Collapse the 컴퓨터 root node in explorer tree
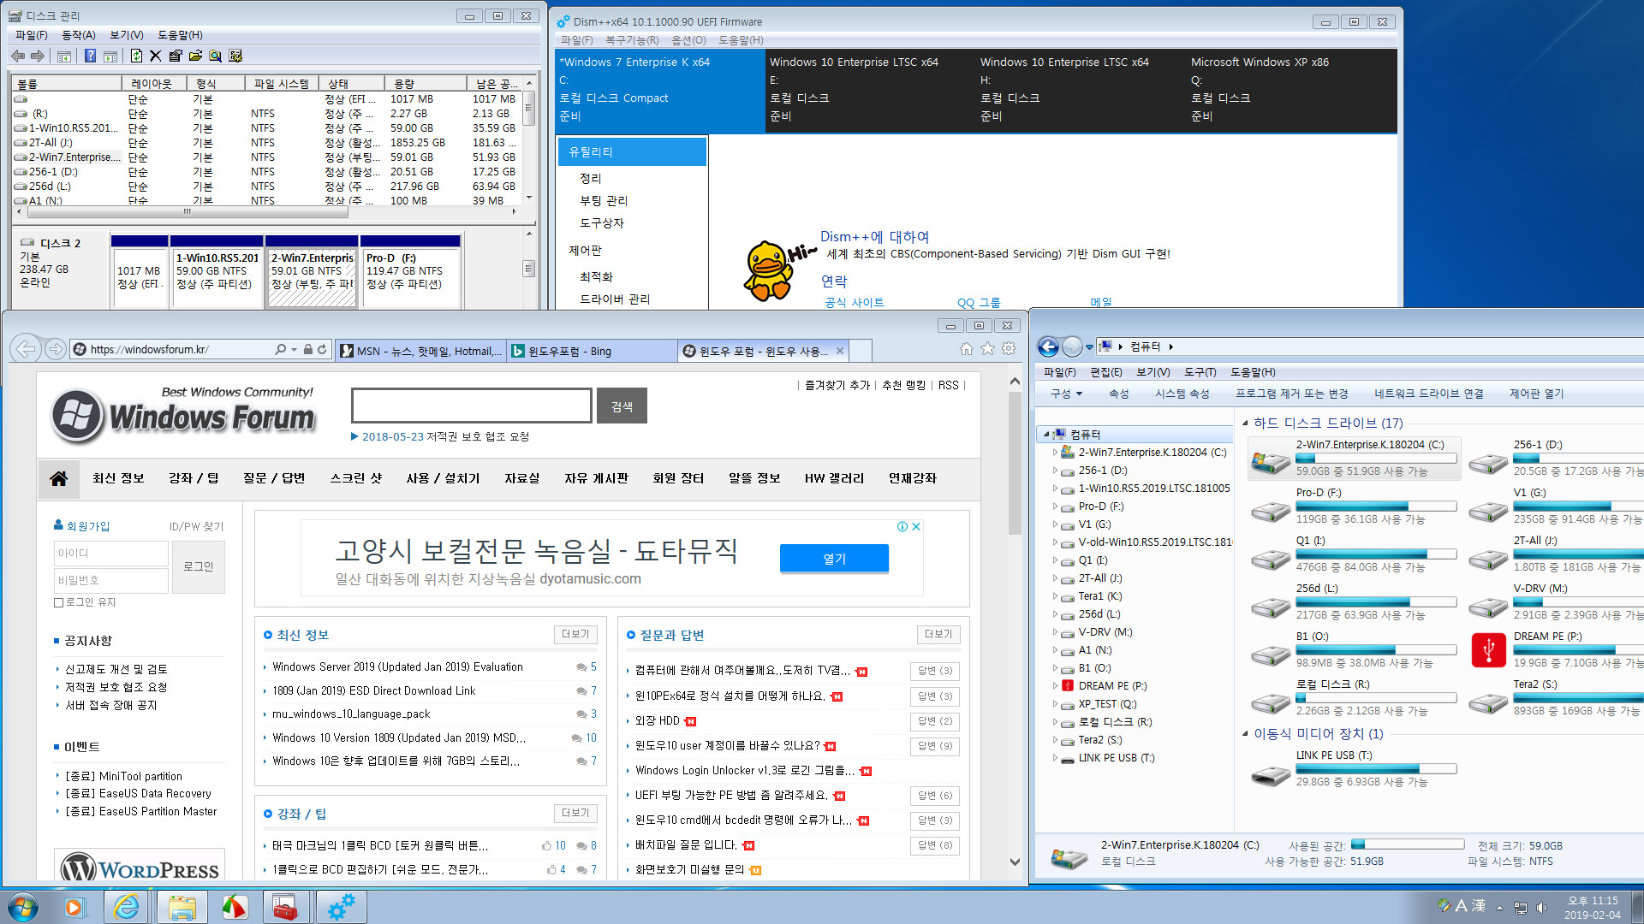Viewport: 1644px width, 924px height. click(x=1046, y=435)
